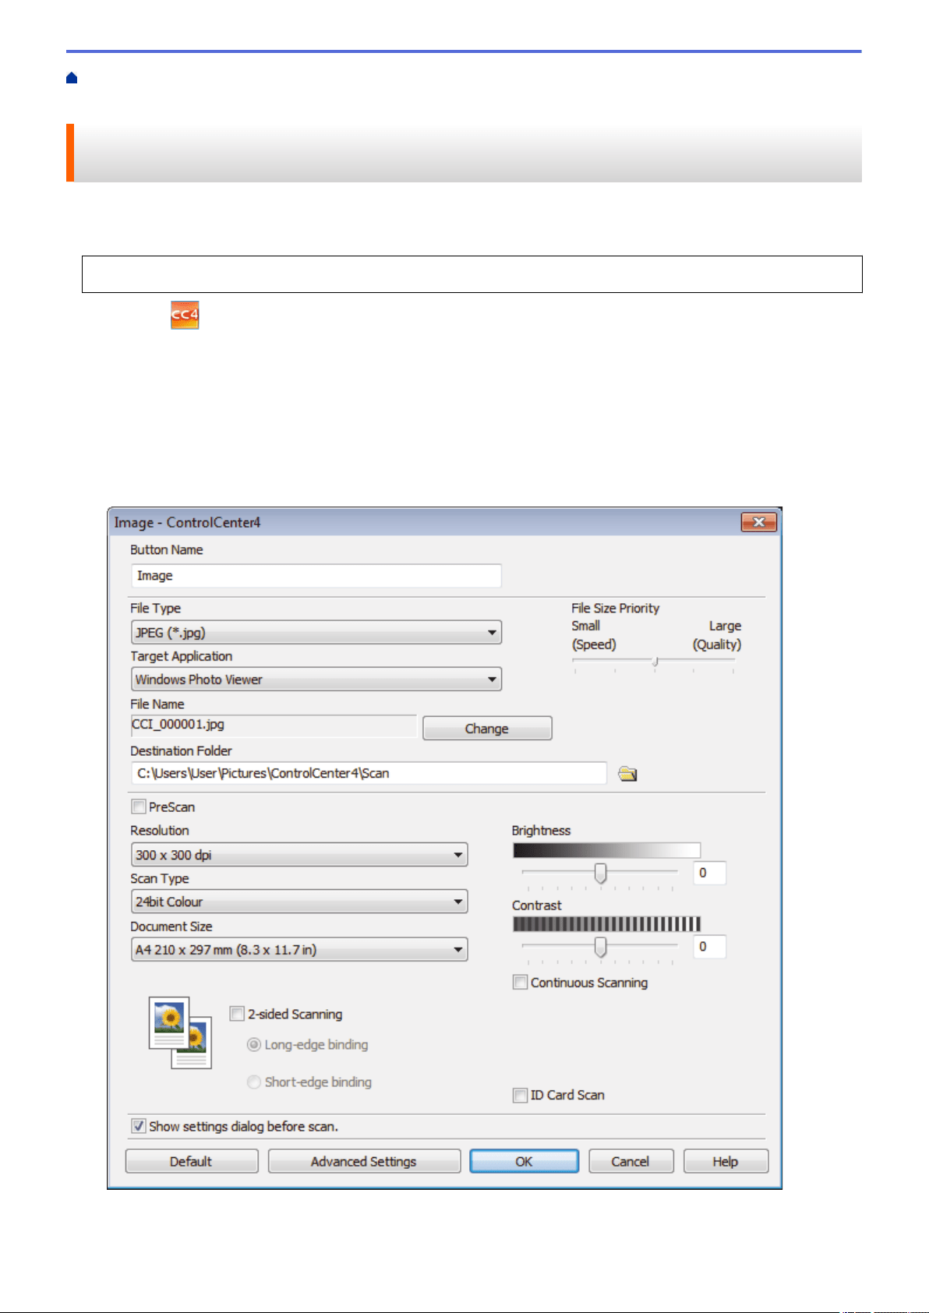Click the Contrast value box
Screen dimensions: 929x1313
pos(709,947)
